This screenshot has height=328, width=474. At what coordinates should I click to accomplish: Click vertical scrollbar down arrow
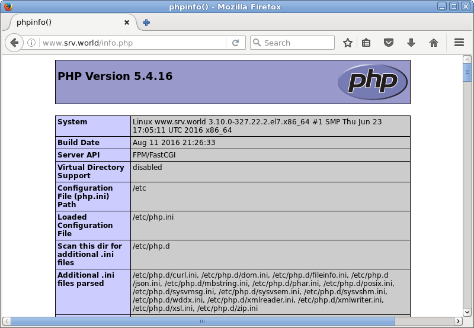[x=467, y=311]
